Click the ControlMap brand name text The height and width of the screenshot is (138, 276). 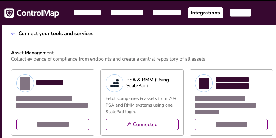point(38,13)
